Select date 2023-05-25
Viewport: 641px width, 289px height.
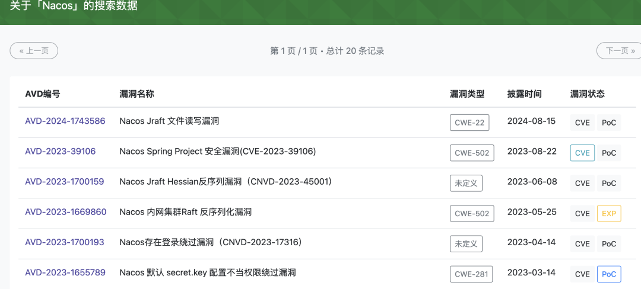tap(532, 212)
